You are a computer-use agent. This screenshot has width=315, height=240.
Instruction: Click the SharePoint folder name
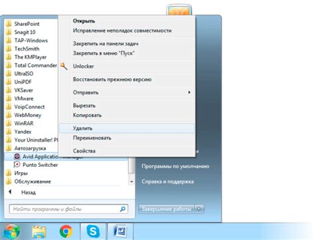(x=27, y=24)
